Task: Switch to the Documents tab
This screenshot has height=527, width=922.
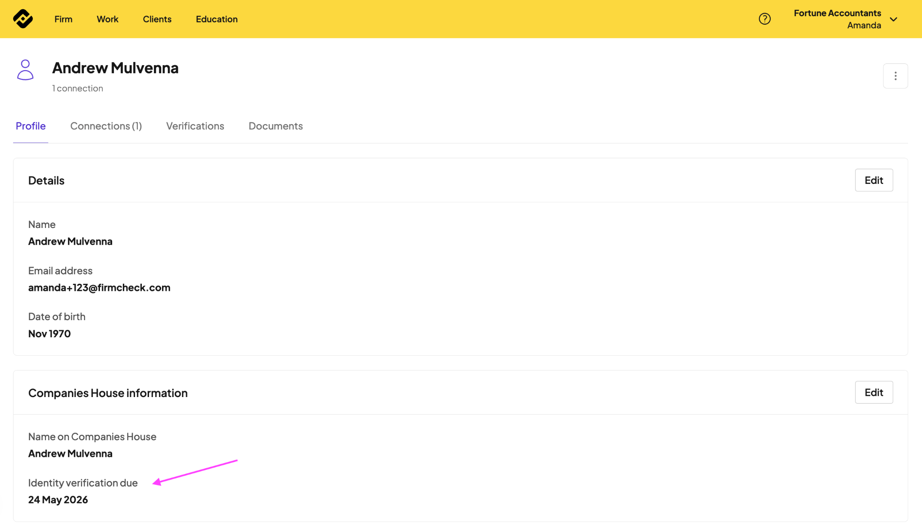Action: (276, 126)
